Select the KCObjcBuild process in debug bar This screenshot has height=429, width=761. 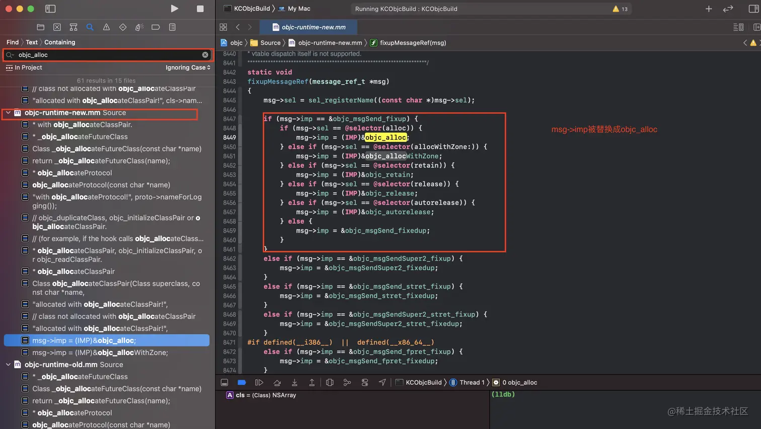coord(419,383)
